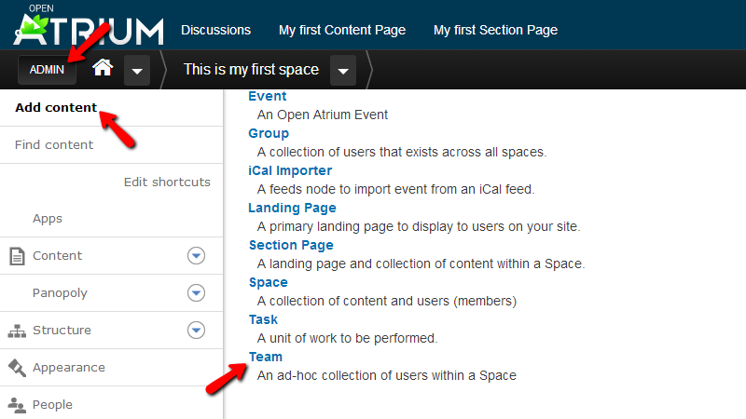Open the dropdown next to the home icon

[137, 71]
